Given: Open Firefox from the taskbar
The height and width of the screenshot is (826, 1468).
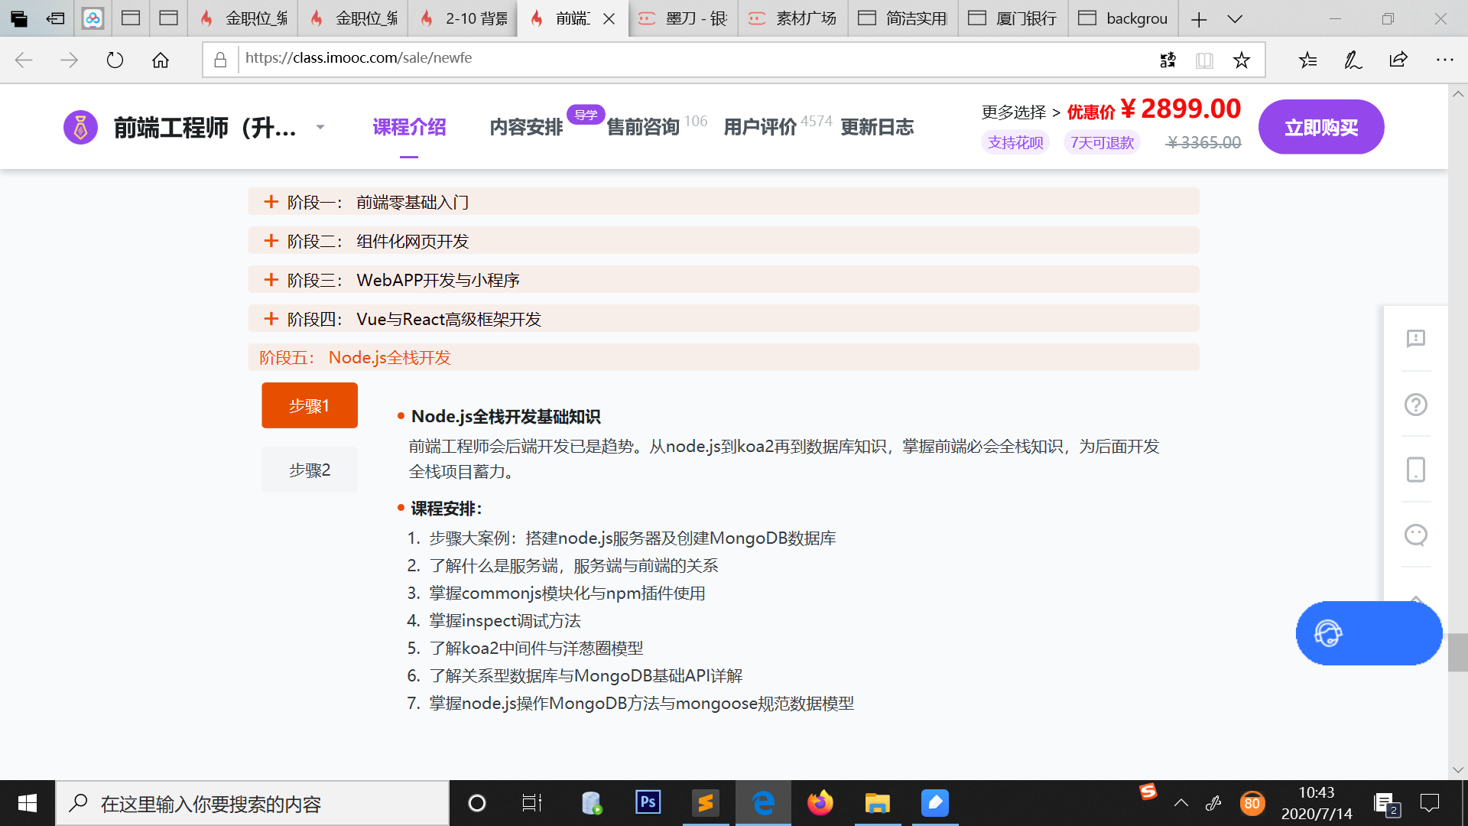Looking at the screenshot, I should coord(820,803).
